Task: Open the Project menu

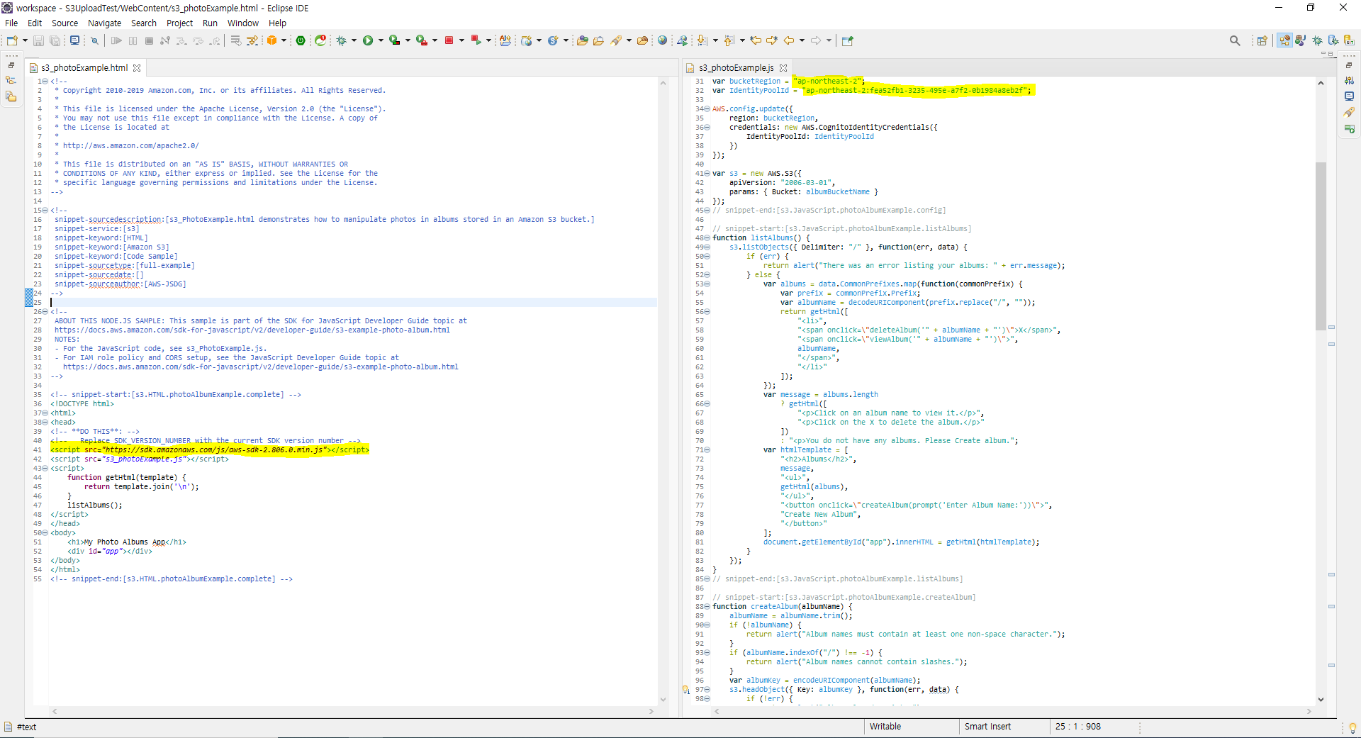Action: (179, 23)
